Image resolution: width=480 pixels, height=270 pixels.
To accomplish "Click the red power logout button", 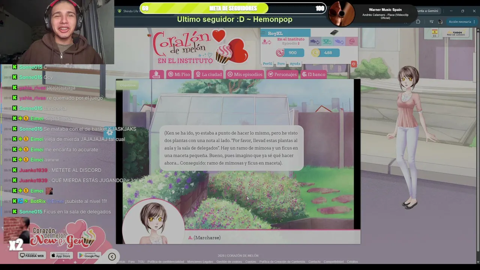I will (353, 64).
